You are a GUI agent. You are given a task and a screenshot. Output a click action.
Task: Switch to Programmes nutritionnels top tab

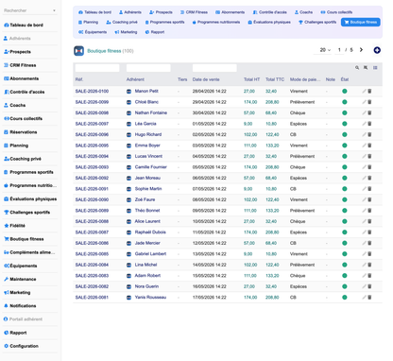click(x=216, y=22)
